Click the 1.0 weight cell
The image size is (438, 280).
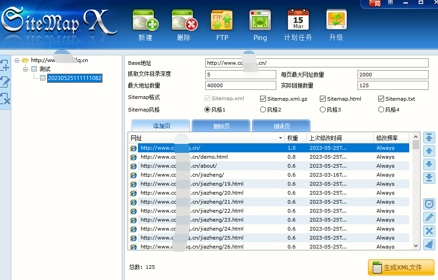292,148
